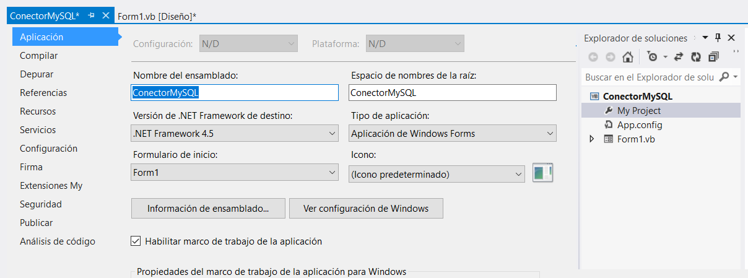Click the Home icon in Explorador de soluciones

pyautogui.click(x=628, y=57)
